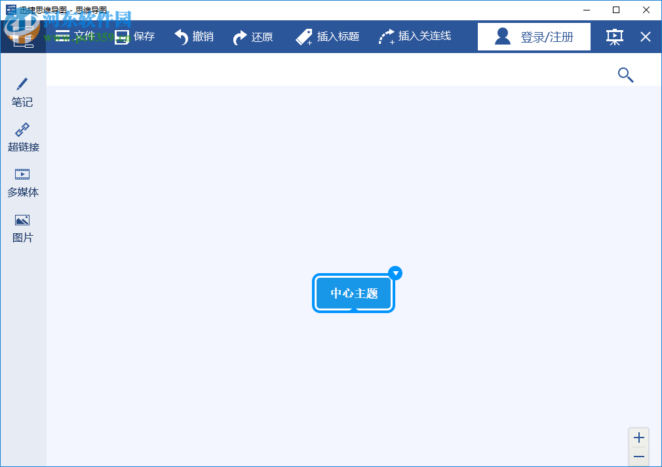Open the 超链接 hyperlink tool
This screenshot has width=662, height=467.
pos(22,136)
